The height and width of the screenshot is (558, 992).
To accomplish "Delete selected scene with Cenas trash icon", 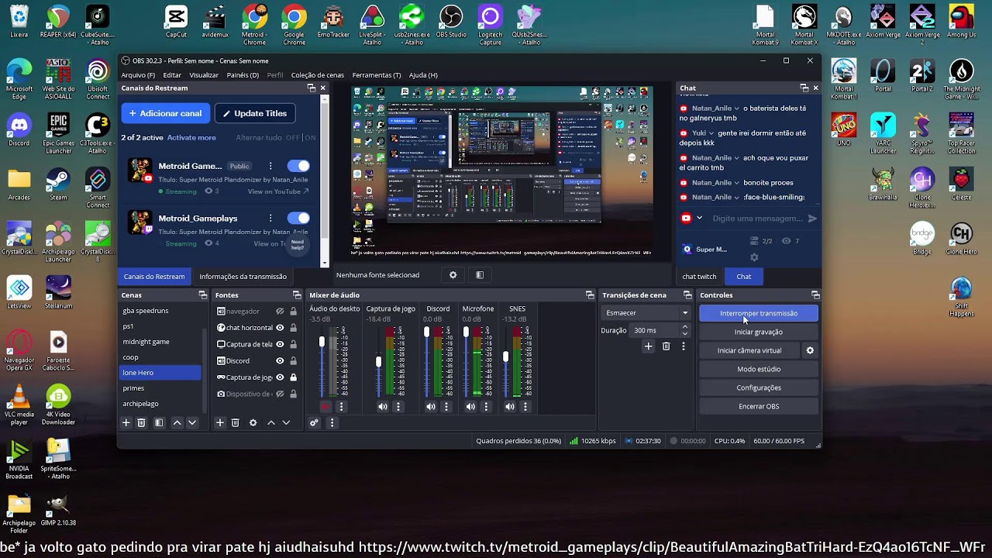I will click(x=141, y=422).
